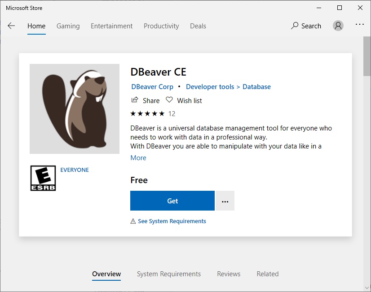Click the 12 ratings count

click(172, 114)
